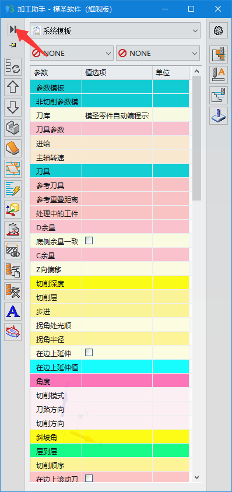This screenshot has height=492, width=232.
Task: Select the 参考重叠距离 row
Action: 110,199
